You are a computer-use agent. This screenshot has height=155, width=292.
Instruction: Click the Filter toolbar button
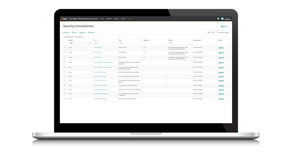coord(74,33)
